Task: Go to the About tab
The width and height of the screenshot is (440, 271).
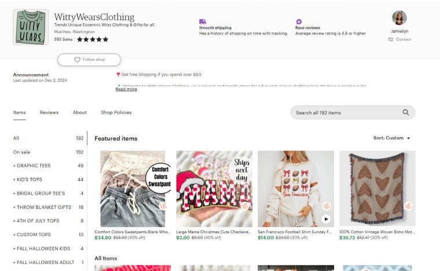Action: 80,112
